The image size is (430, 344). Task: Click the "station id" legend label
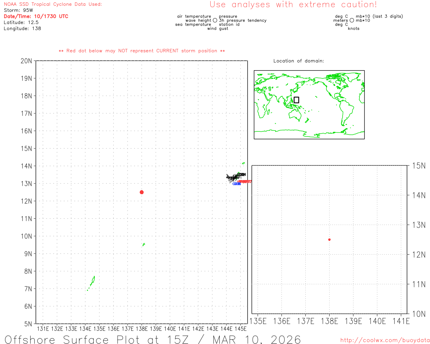tap(229, 24)
